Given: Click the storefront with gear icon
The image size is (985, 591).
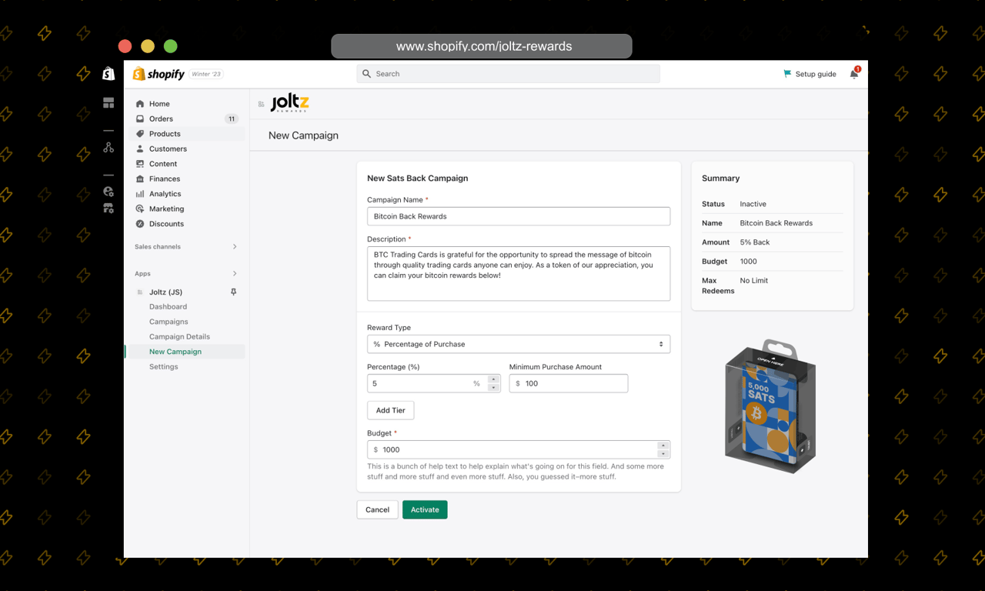Looking at the screenshot, I should [x=109, y=208].
